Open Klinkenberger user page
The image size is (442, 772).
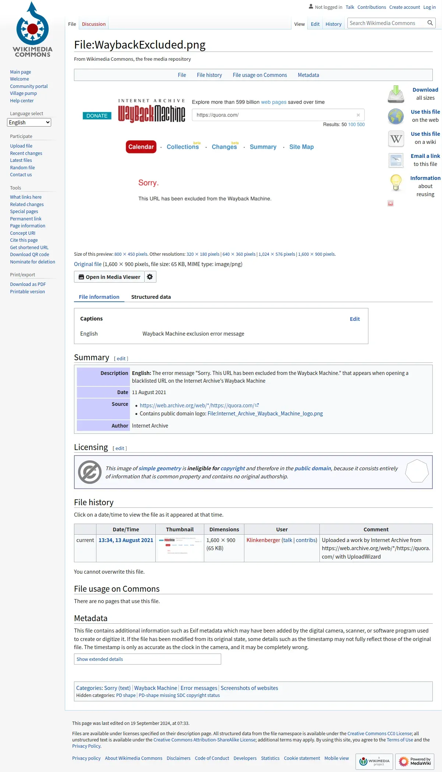(264, 540)
